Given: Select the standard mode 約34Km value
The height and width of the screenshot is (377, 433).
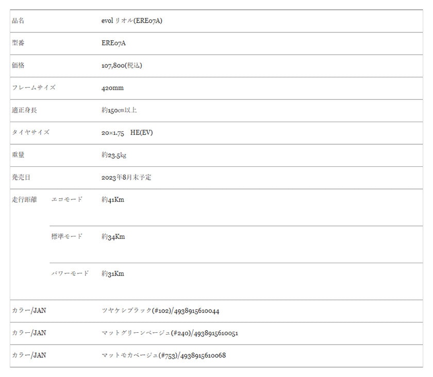Looking at the screenshot, I should click(x=113, y=236).
